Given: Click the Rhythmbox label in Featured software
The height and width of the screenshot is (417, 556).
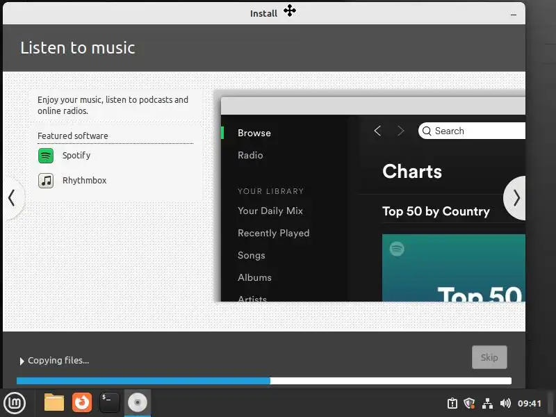Looking at the screenshot, I should (84, 180).
